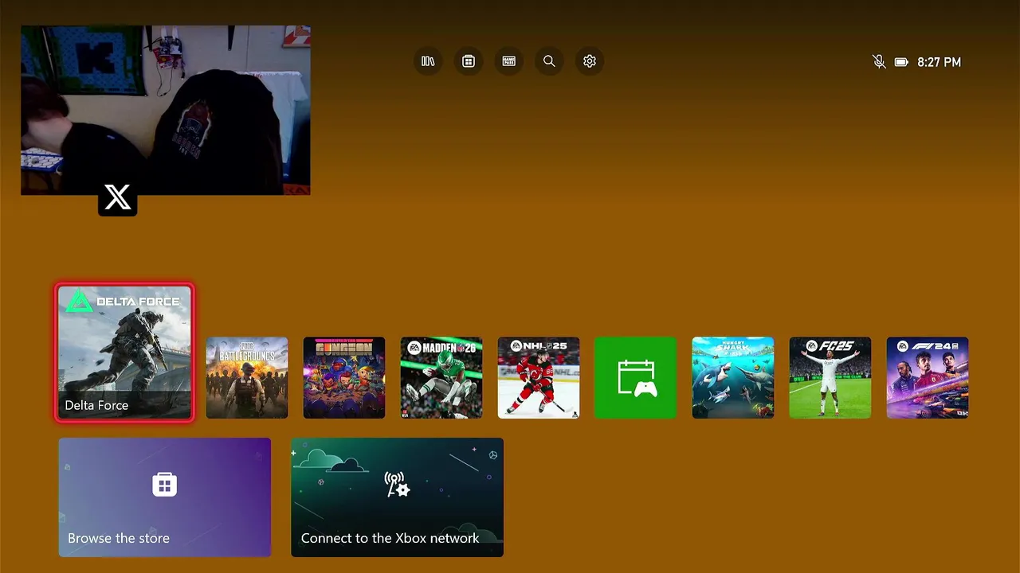Open the X profile badge under webcam
This screenshot has width=1020, height=573.
click(x=118, y=197)
